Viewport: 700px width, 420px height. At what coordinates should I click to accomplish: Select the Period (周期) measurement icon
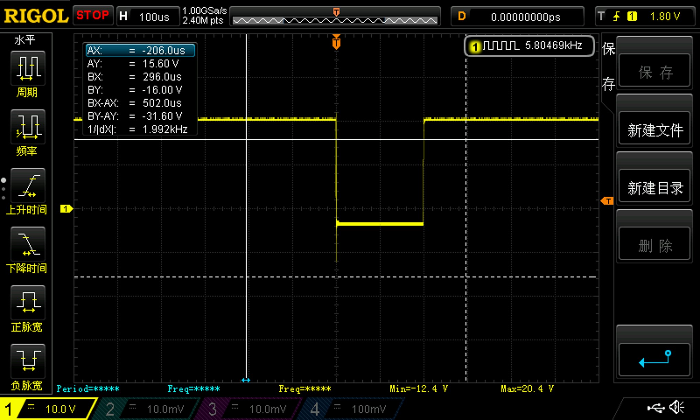[28, 68]
